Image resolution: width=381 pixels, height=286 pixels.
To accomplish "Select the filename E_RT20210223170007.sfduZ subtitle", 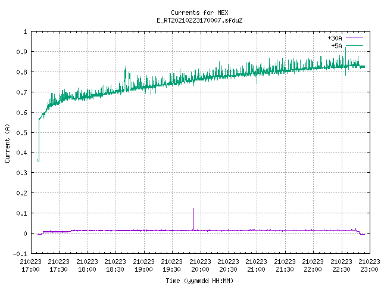I will 199,20.
